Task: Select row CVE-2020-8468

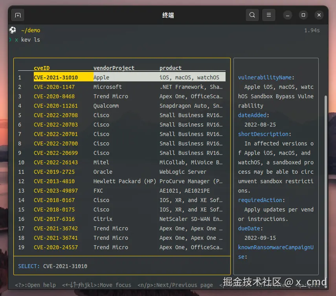Action: [x=122, y=96]
